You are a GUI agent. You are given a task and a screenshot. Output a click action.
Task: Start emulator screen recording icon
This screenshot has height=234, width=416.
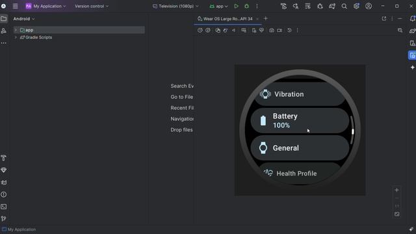[x=279, y=31]
